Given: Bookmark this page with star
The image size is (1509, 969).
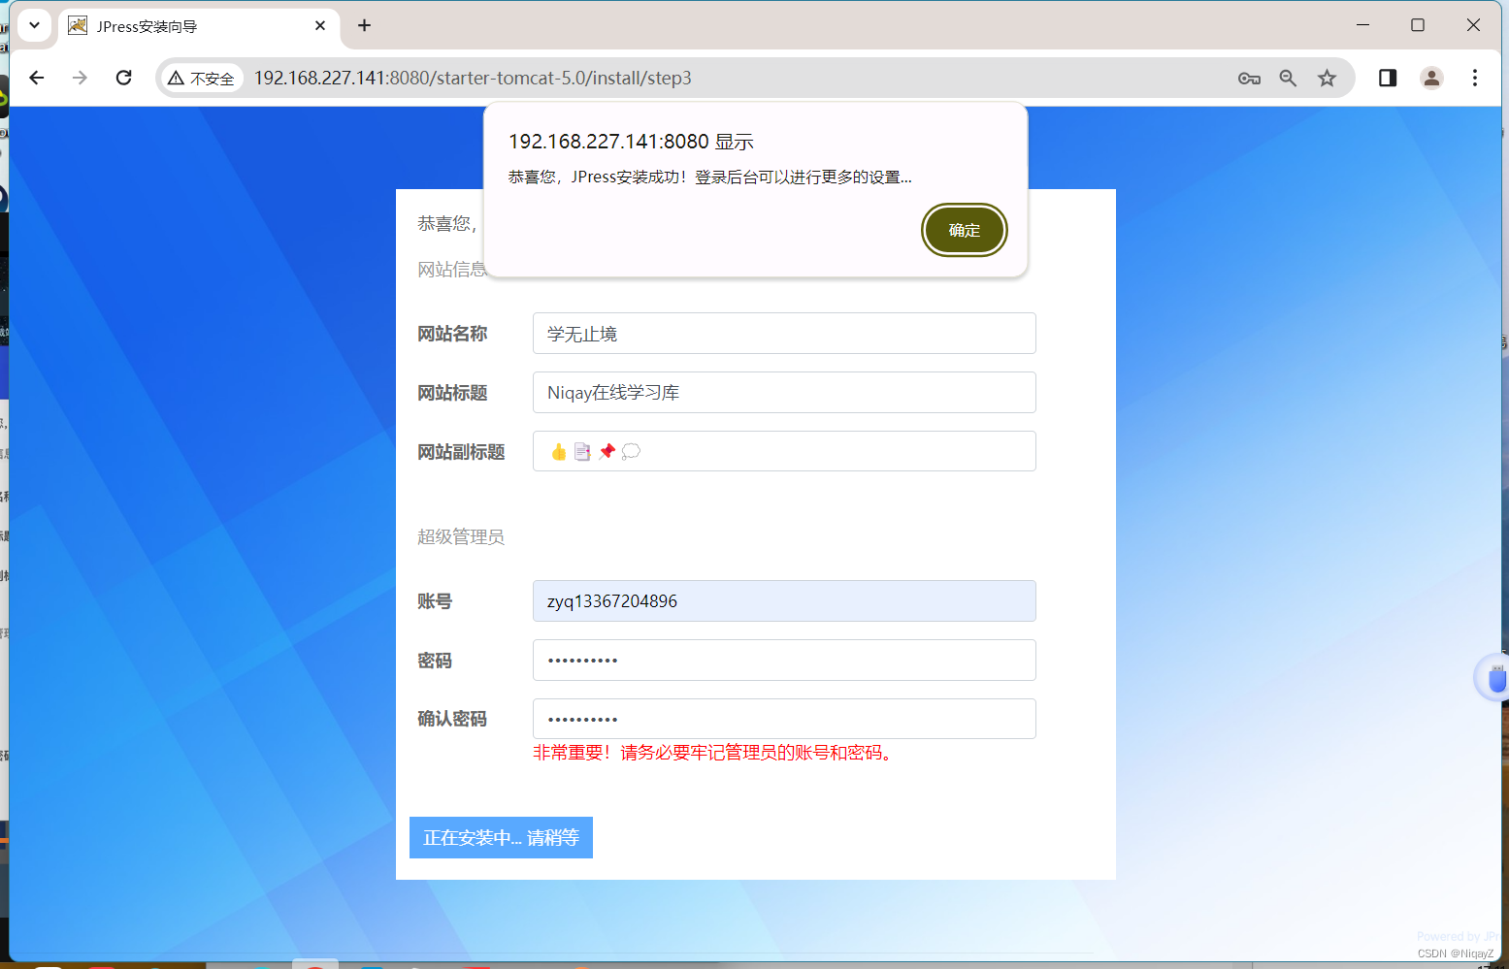Looking at the screenshot, I should [1327, 79].
